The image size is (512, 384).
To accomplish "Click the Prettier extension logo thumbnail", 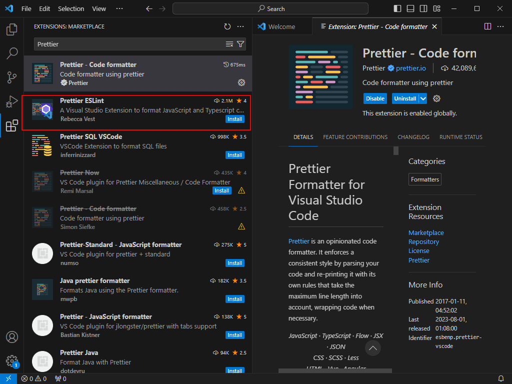I will point(320,76).
